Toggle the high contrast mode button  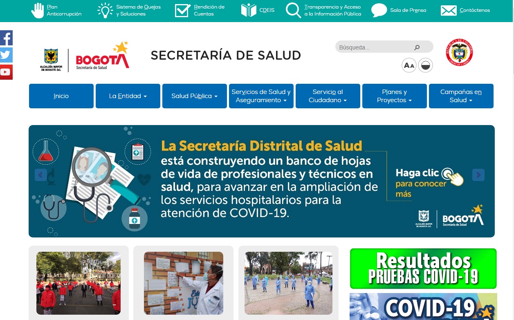pyautogui.click(x=425, y=65)
